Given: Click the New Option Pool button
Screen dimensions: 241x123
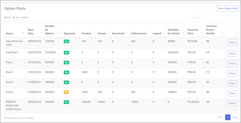Looking at the screenshot, I should click(228, 8).
